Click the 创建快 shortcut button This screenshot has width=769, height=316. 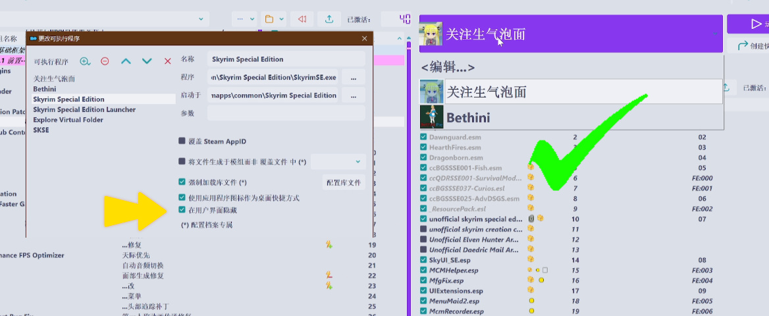pos(749,46)
